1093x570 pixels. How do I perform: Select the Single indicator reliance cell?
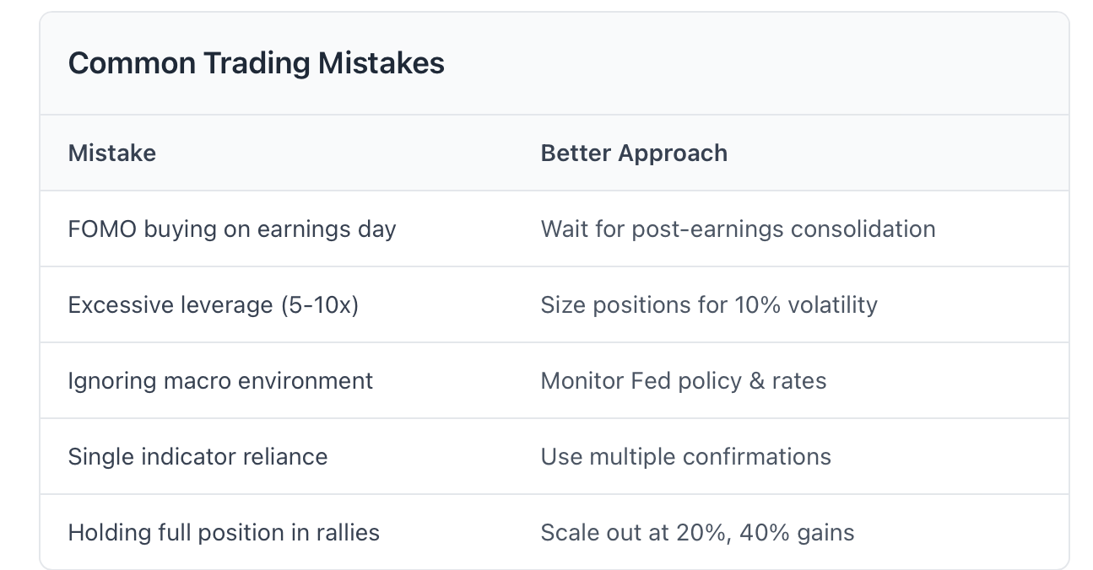[197, 456]
